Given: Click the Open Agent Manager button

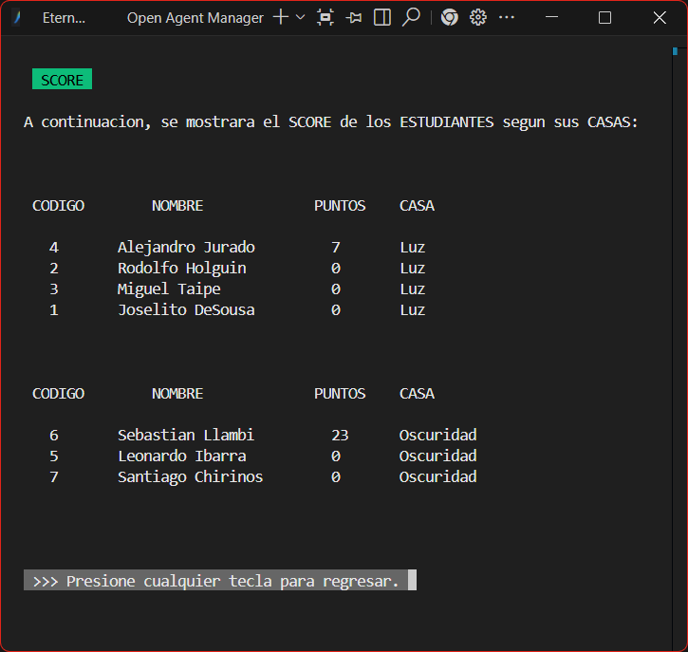Looking at the screenshot, I should [x=195, y=17].
